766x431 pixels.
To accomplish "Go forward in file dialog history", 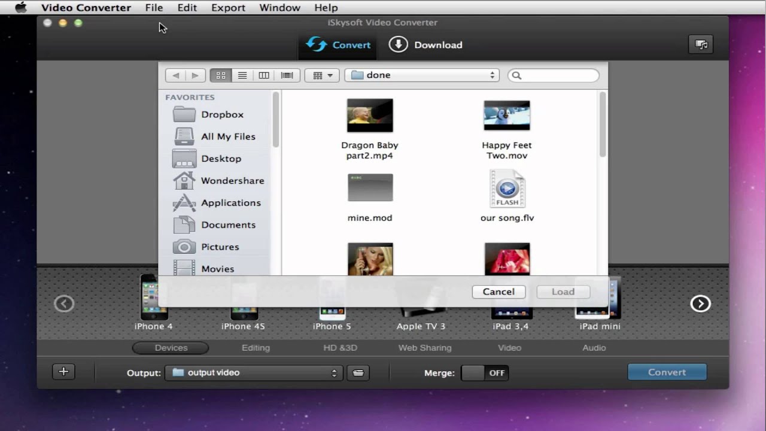I will click(x=195, y=75).
